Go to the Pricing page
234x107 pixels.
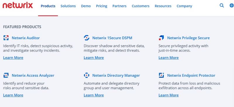(101, 6)
